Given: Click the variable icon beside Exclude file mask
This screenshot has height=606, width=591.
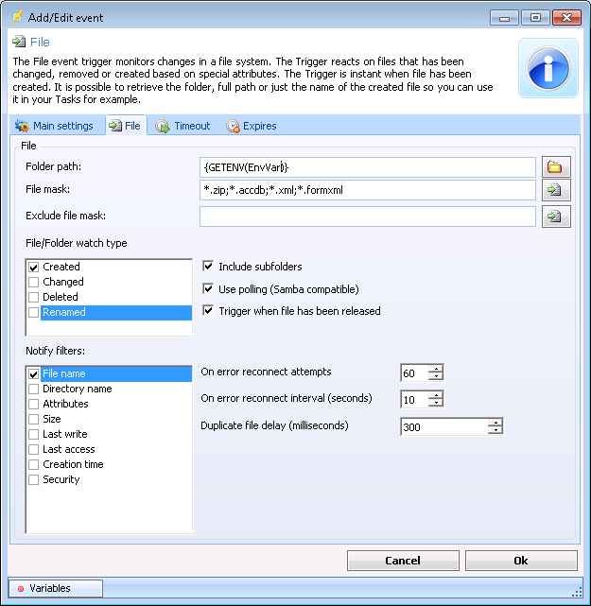Looking at the screenshot, I should [x=554, y=216].
